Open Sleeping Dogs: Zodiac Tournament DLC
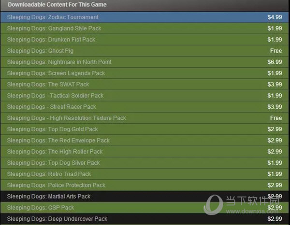The width and height of the screenshot is (290, 225). (145, 17)
